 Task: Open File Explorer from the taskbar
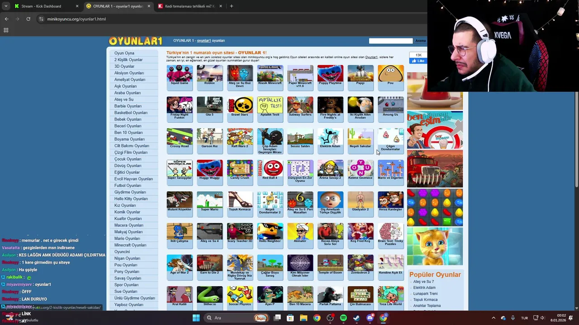point(304,318)
